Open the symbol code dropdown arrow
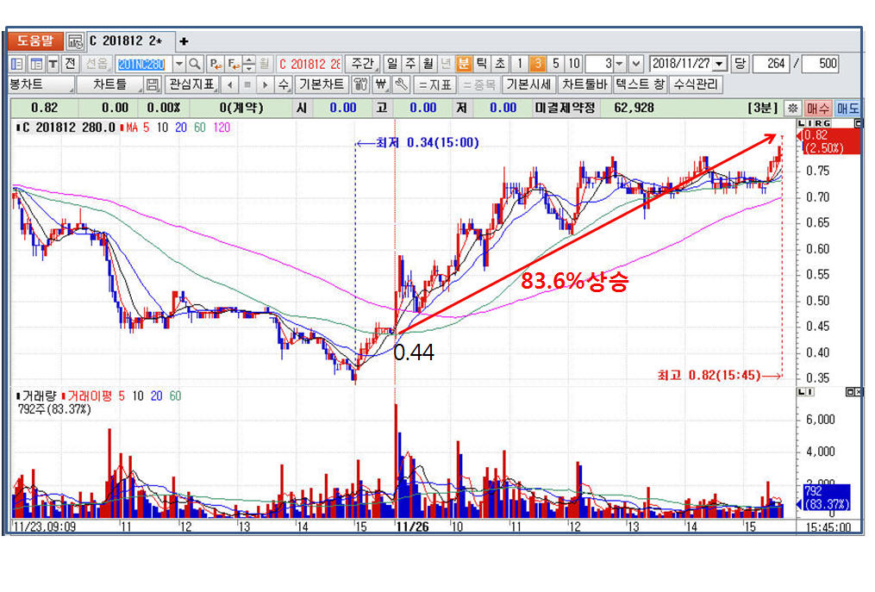The image size is (875, 592). (179, 64)
